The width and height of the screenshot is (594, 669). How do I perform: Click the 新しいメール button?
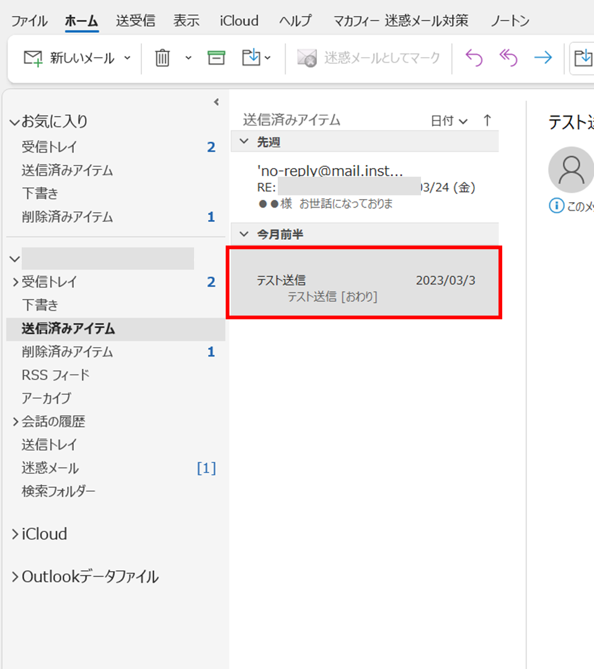tap(69, 58)
